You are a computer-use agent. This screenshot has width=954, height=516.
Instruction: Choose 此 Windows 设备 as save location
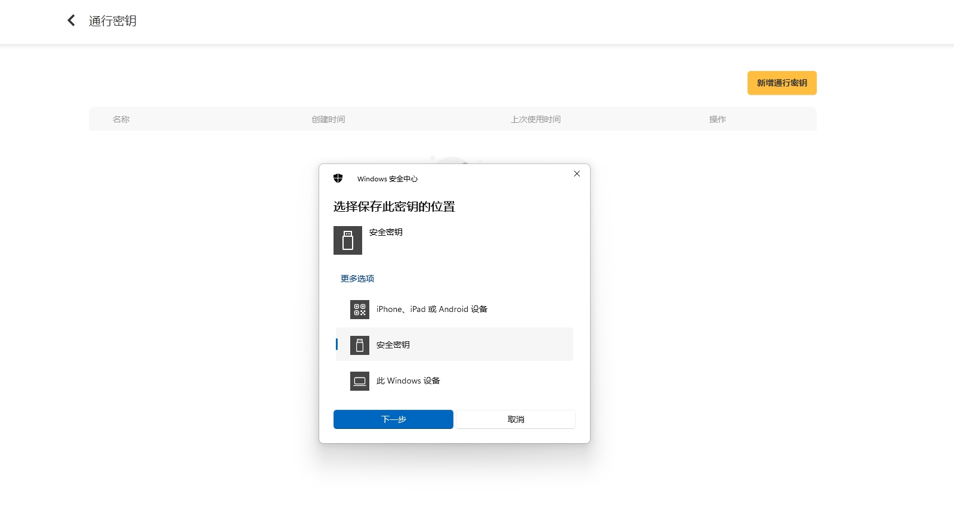408,381
